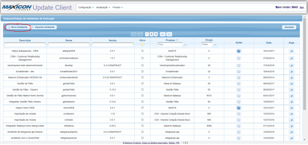This screenshot has width=308, height=145.
Task: Select the 'Maxys Adequacoes - WEB' description cell
Action: [x=25, y=51]
